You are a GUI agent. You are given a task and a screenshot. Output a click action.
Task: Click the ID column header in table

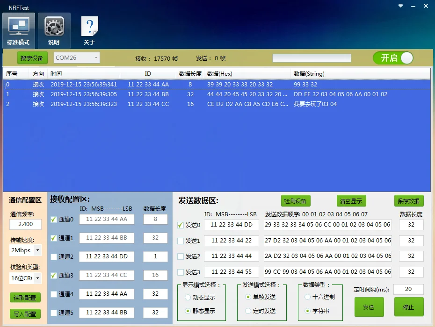tap(148, 74)
